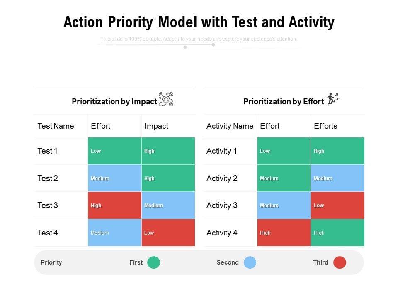
Task: Select the blue Second priority circle
Action: tap(250, 262)
